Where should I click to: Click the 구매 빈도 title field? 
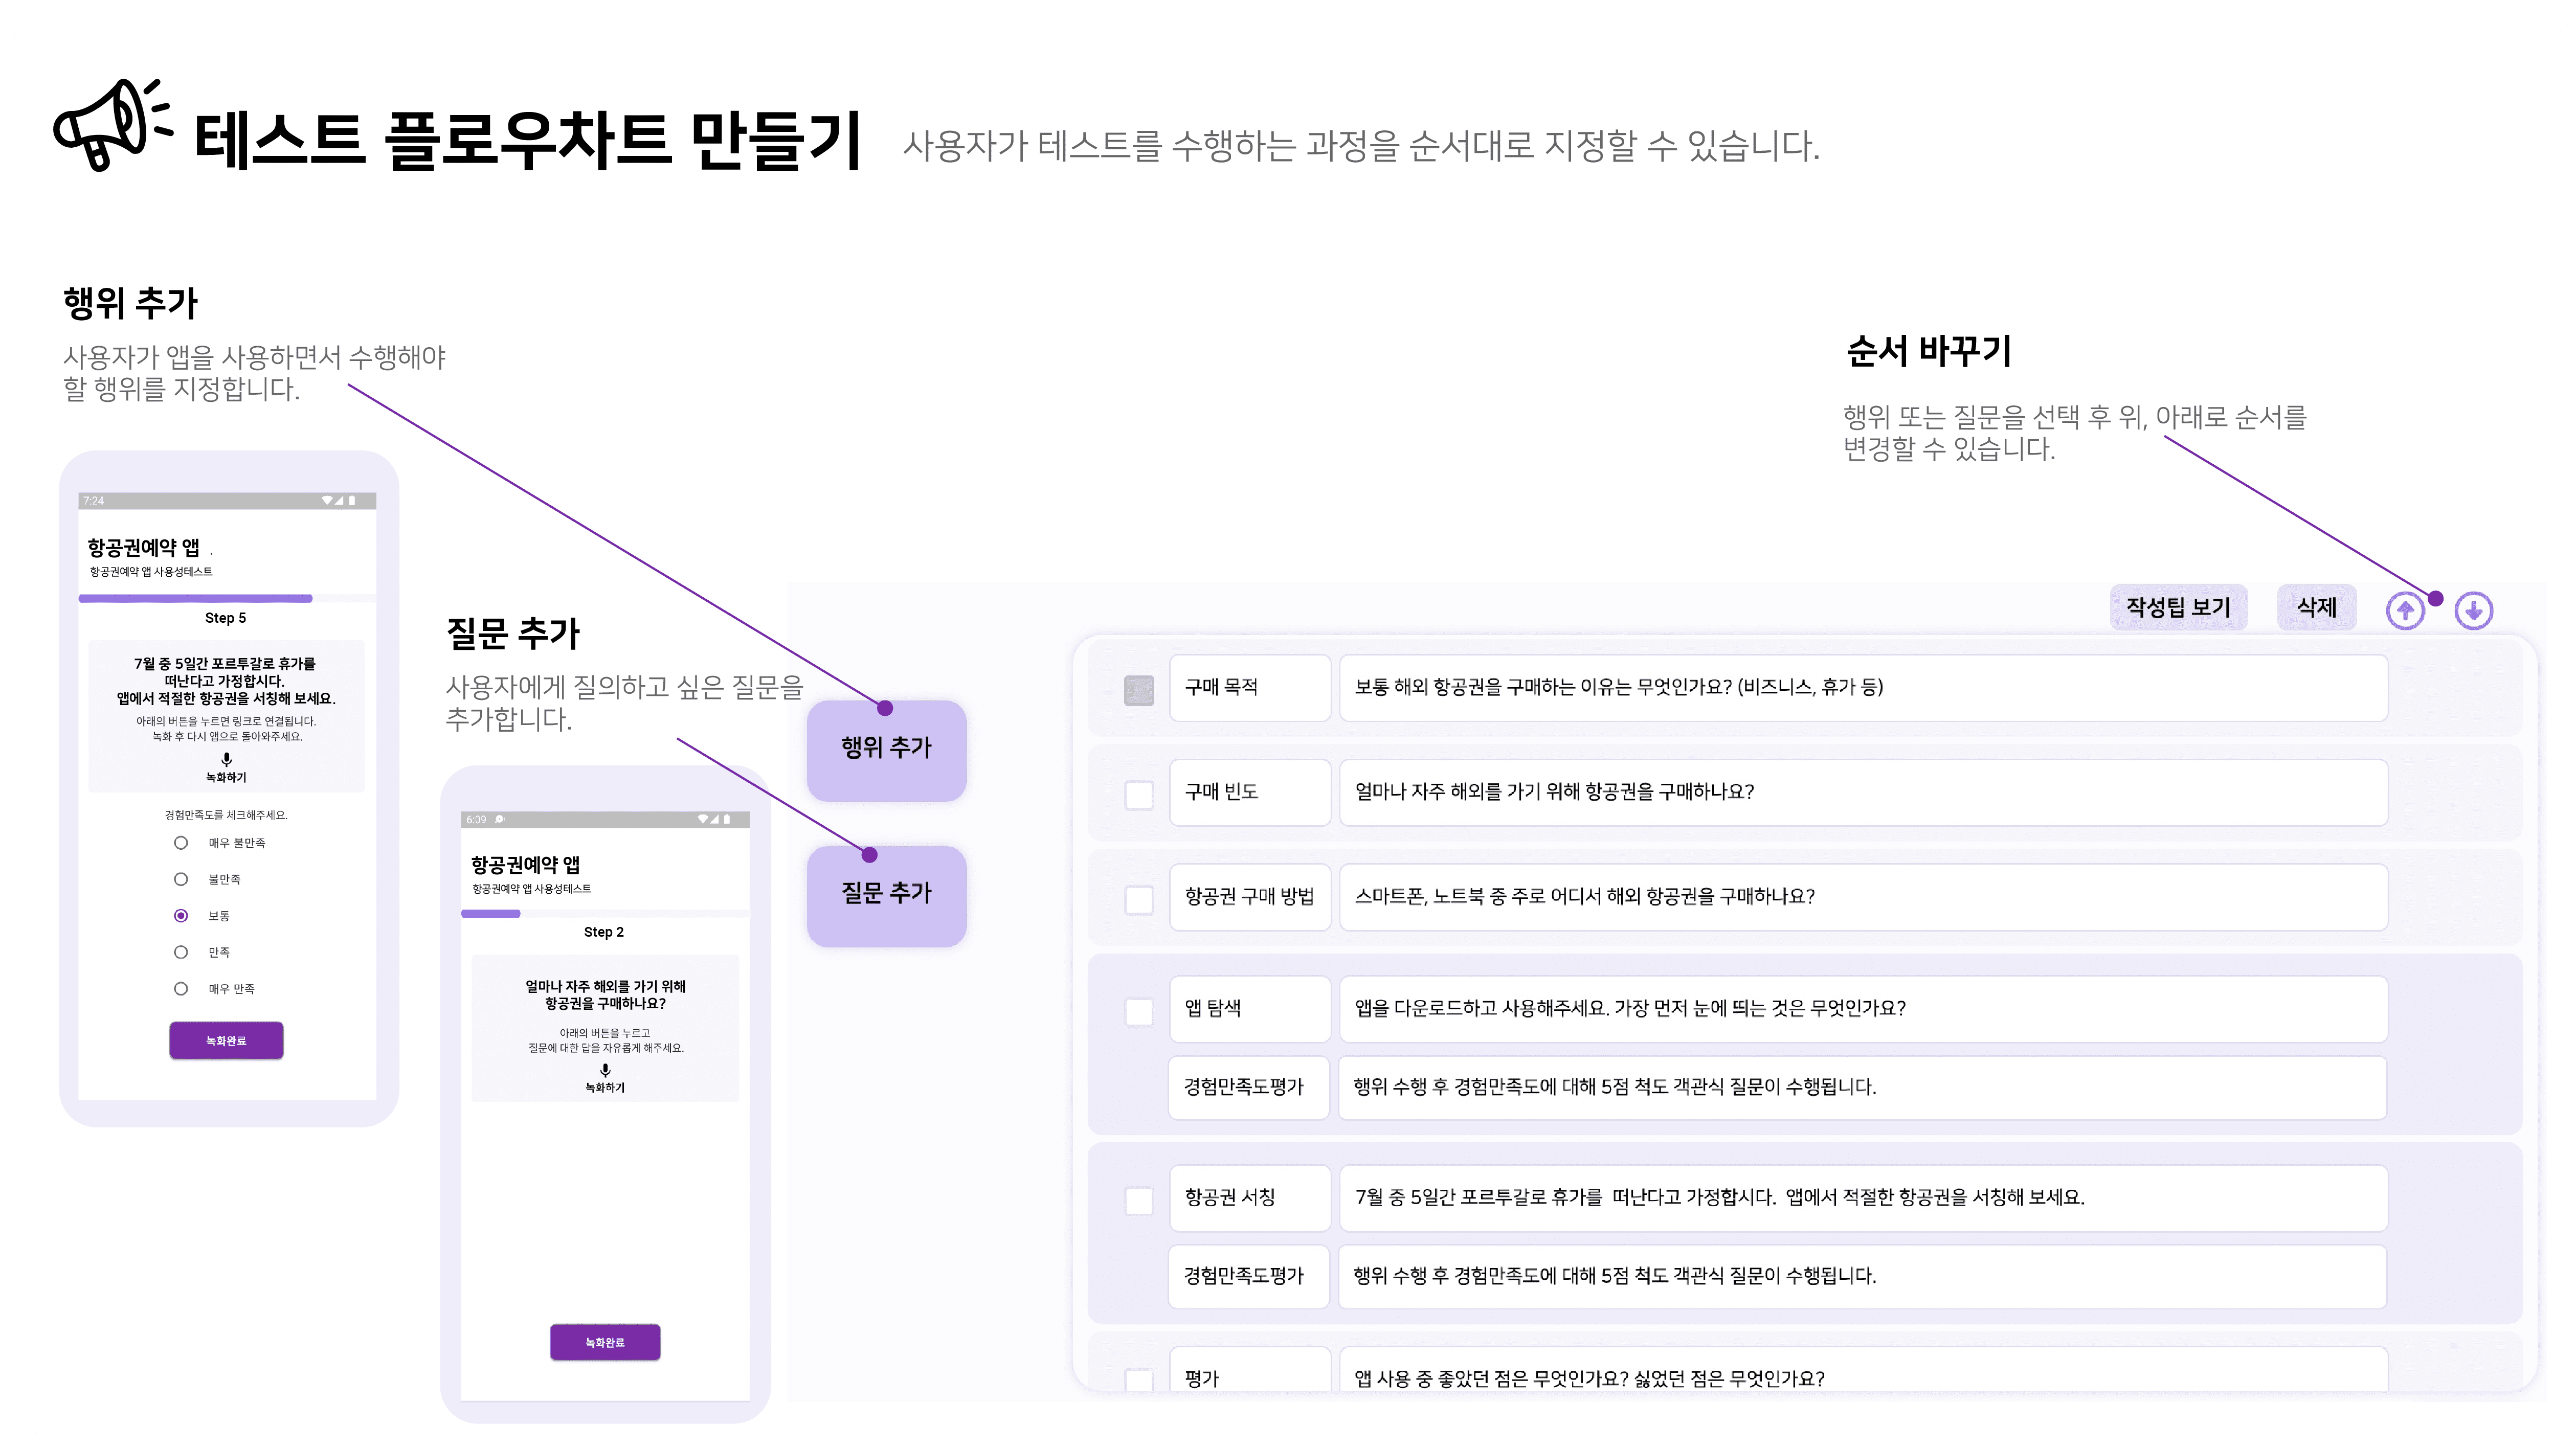tap(1250, 792)
